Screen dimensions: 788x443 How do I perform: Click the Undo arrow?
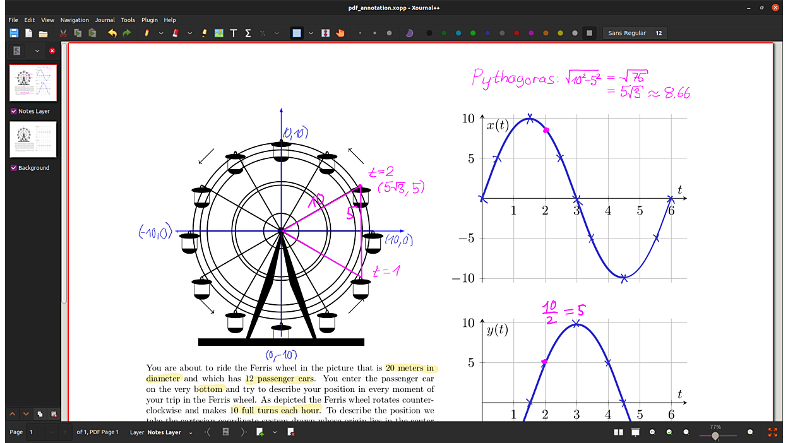112,33
